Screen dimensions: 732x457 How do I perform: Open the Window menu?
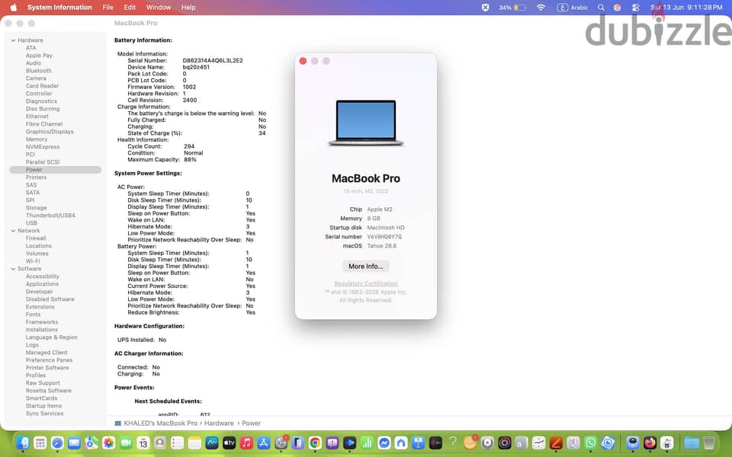click(159, 8)
